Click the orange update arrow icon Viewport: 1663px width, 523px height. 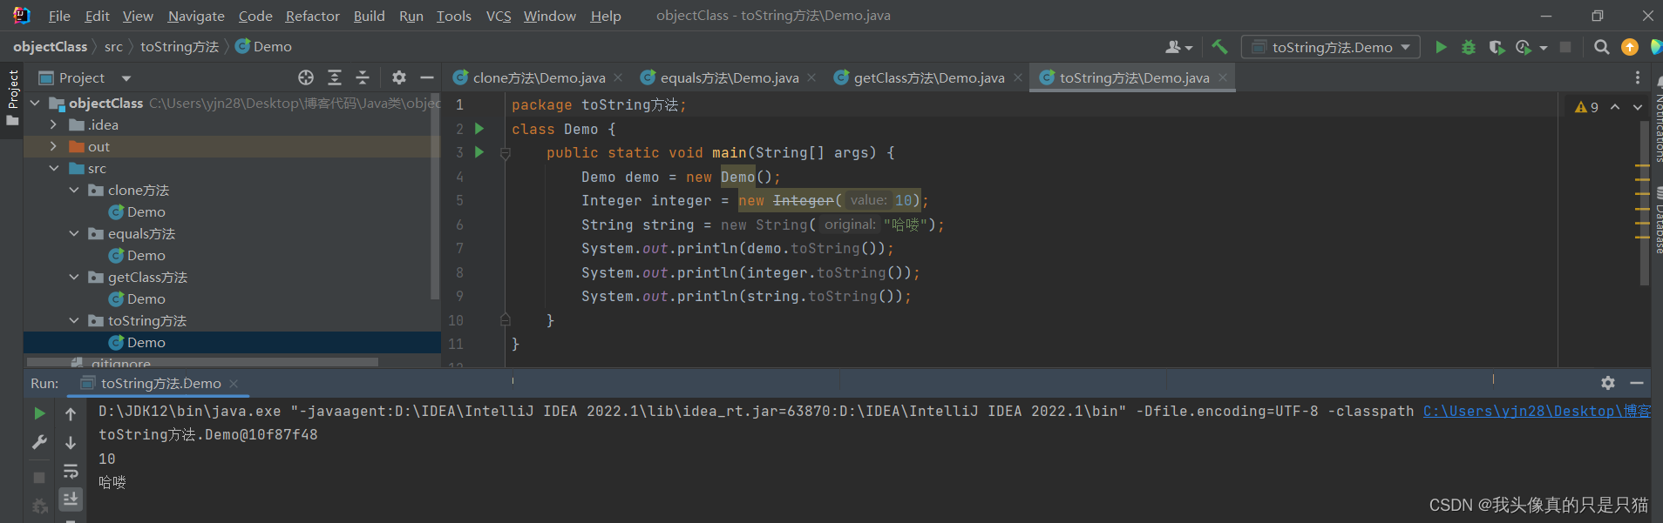[x=1629, y=47]
